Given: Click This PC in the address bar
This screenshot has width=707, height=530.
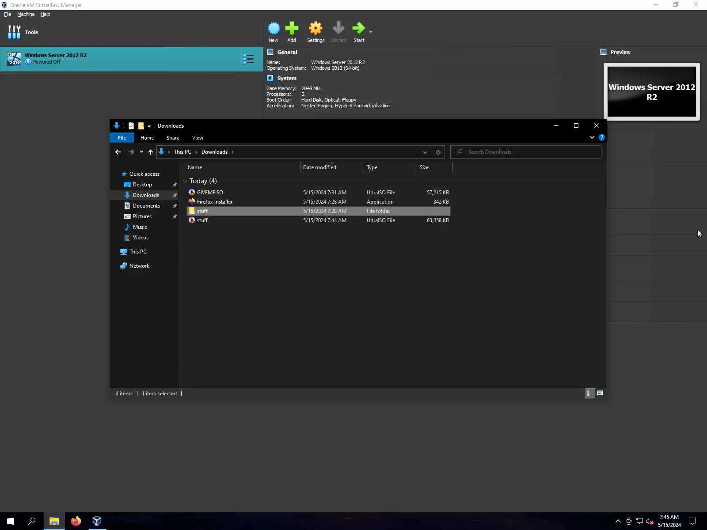Looking at the screenshot, I should coord(182,152).
